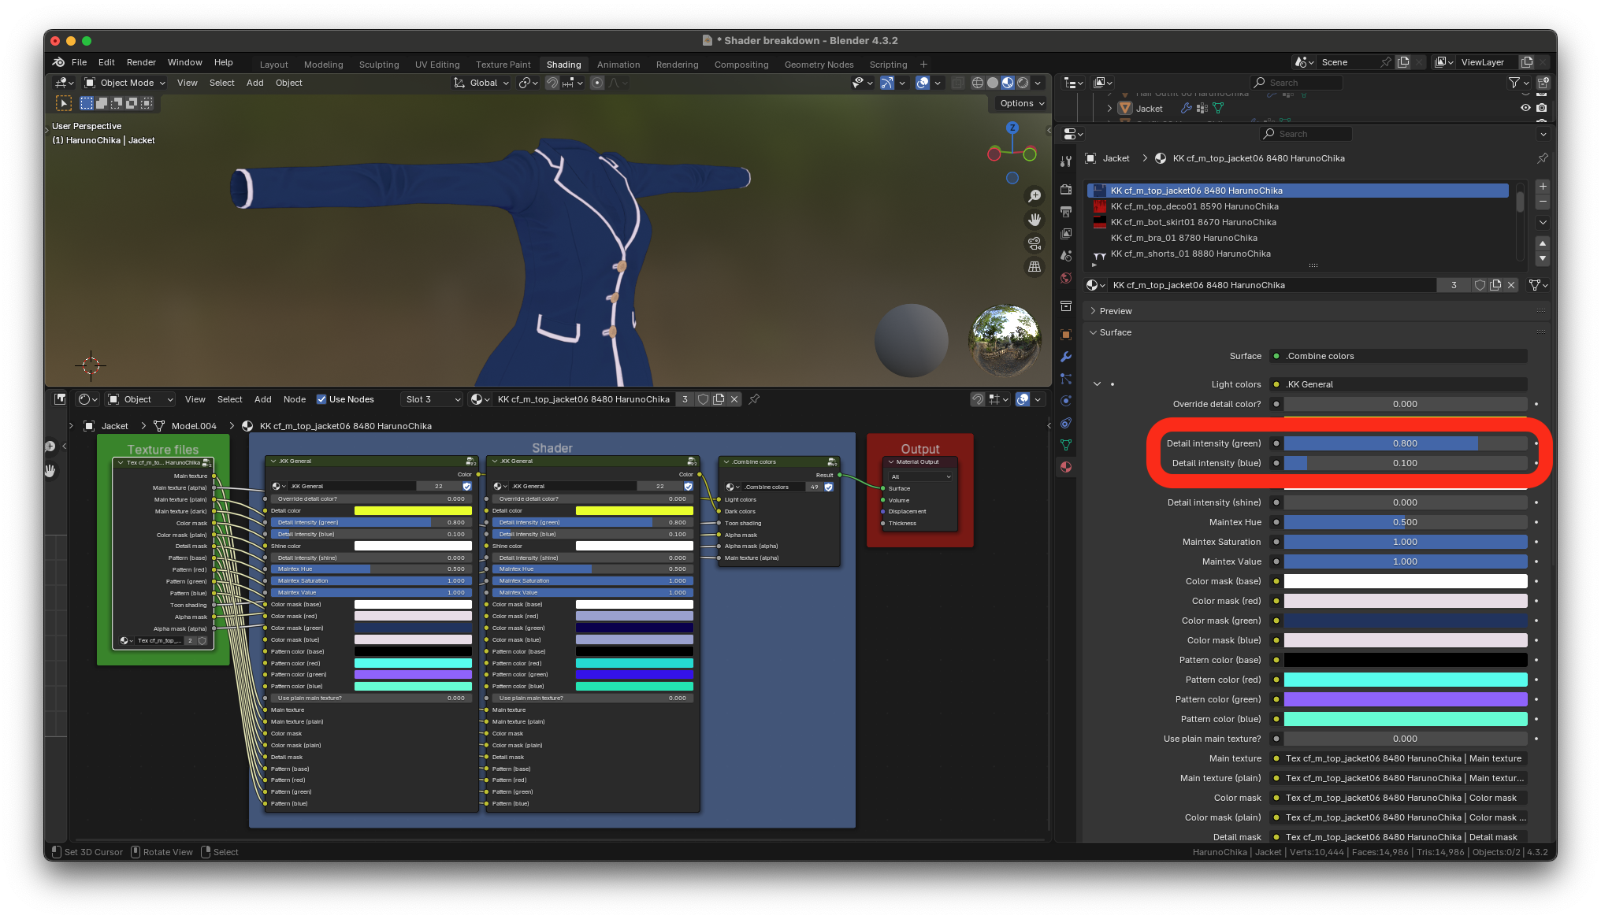Open the Render menu
Image resolution: width=1601 pixels, height=919 pixels.
(x=141, y=62)
